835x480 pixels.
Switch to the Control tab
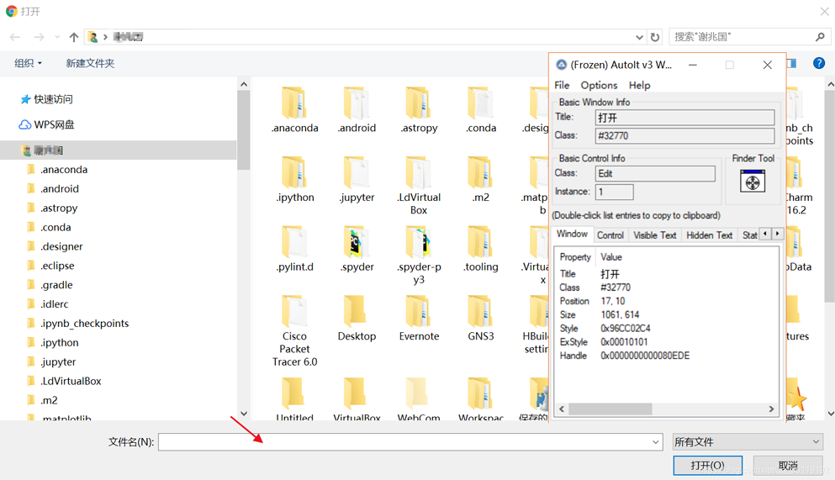tap(610, 235)
